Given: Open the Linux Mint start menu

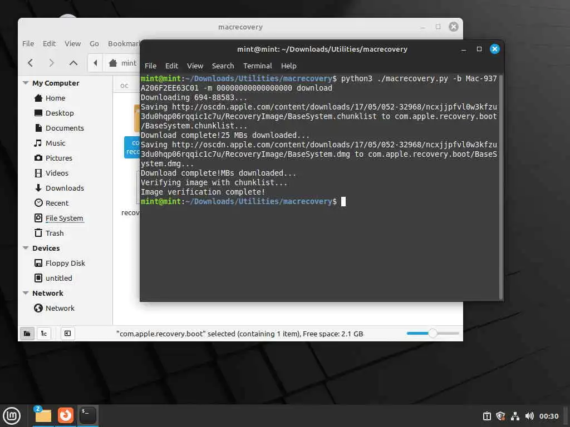Looking at the screenshot, I should pyautogui.click(x=12, y=416).
